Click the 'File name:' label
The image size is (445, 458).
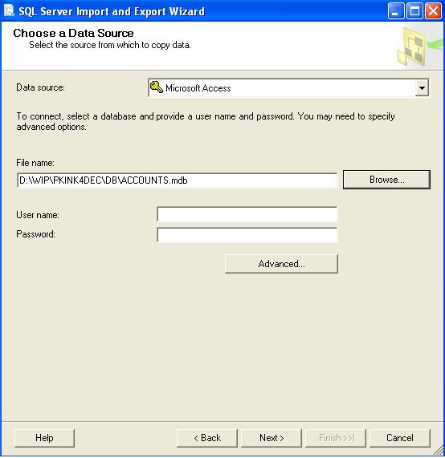coord(35,163)
